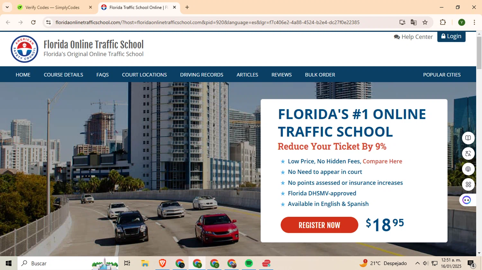This screenshot has width=482, height=270.
Task: Open the notification center icon
Action: tap(471, 264)
